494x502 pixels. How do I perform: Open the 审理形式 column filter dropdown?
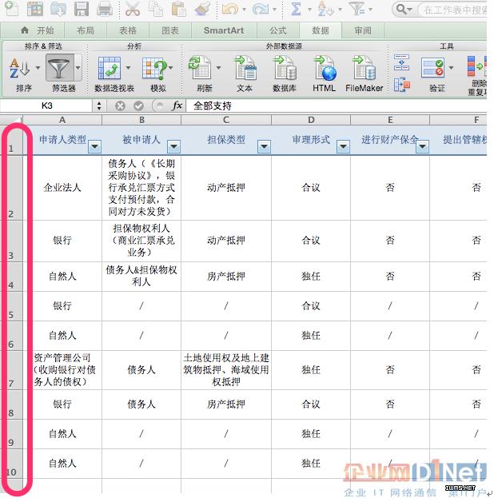[343, 146]
